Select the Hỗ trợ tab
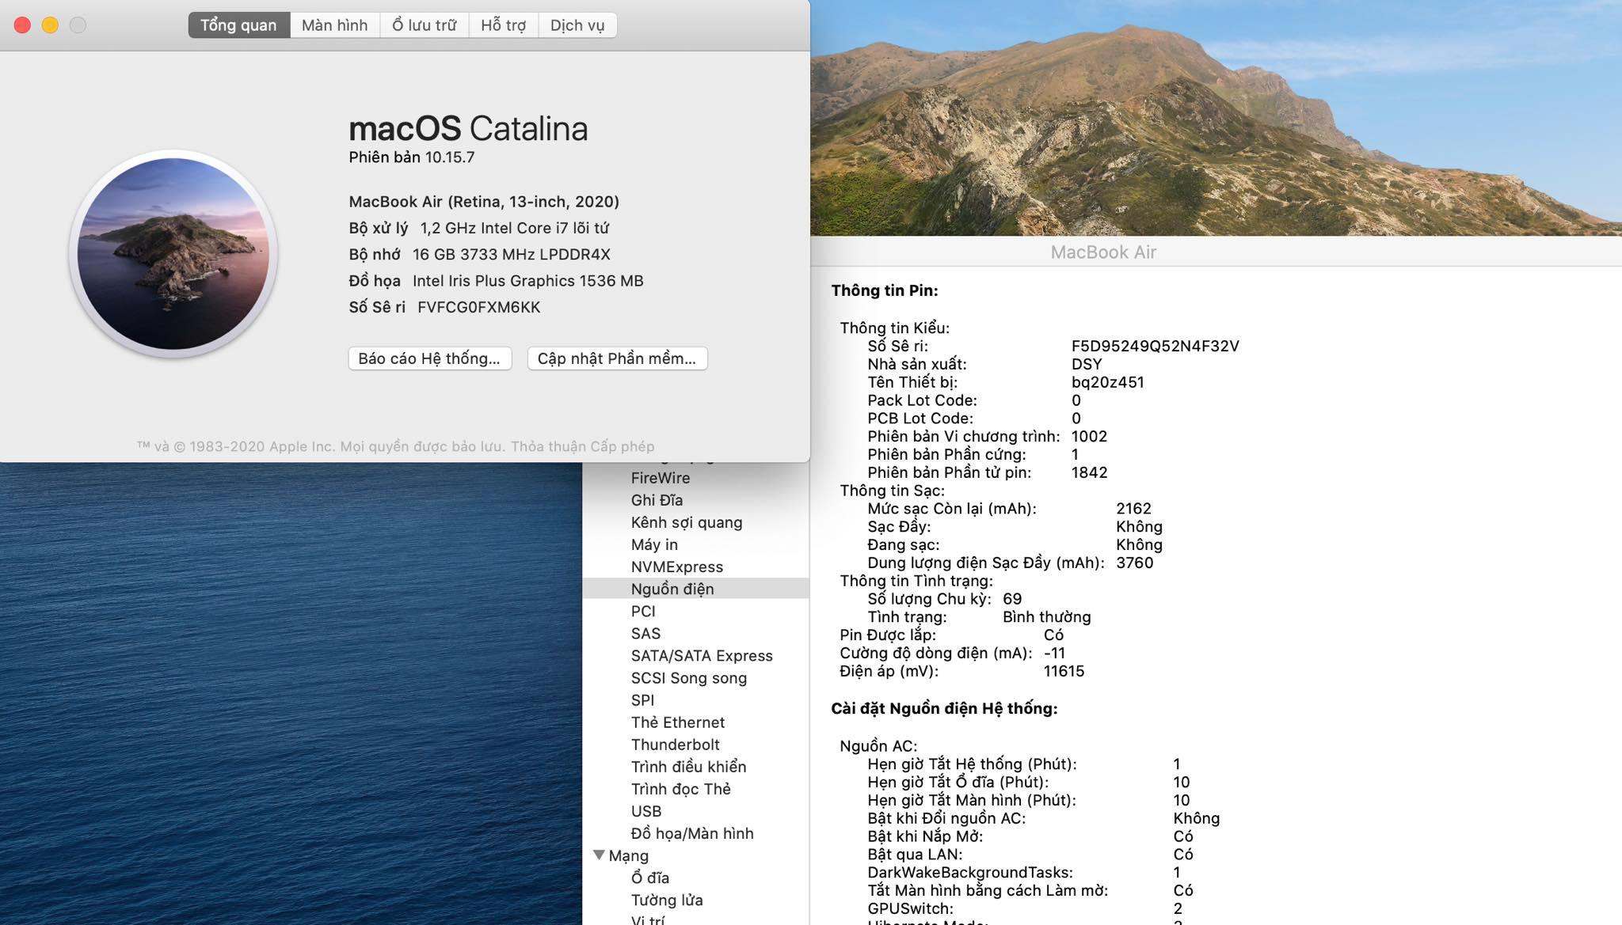 (503, 25)
